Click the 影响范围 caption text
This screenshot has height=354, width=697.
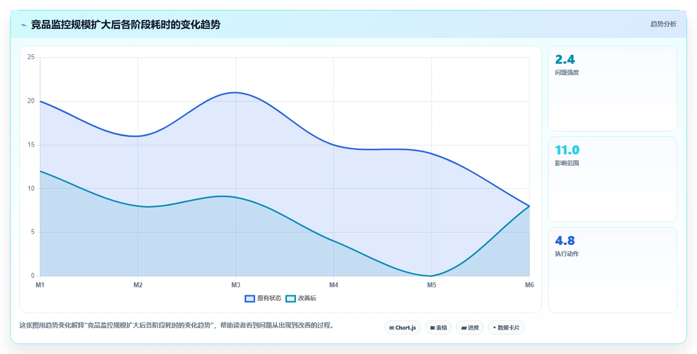tap(567, 163)
